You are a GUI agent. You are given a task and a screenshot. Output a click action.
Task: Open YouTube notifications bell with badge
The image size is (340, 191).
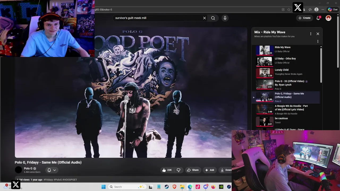(x=318, y=18)
